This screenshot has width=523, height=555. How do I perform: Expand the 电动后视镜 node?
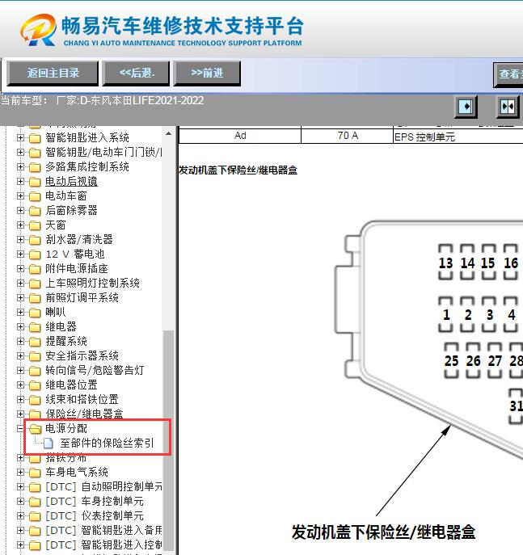point(20,181)
